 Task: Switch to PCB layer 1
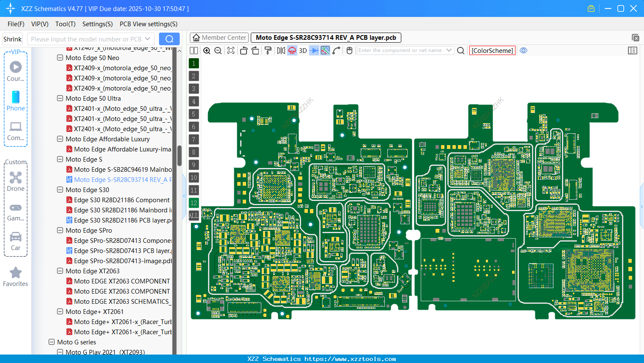(x=194, y=63)
